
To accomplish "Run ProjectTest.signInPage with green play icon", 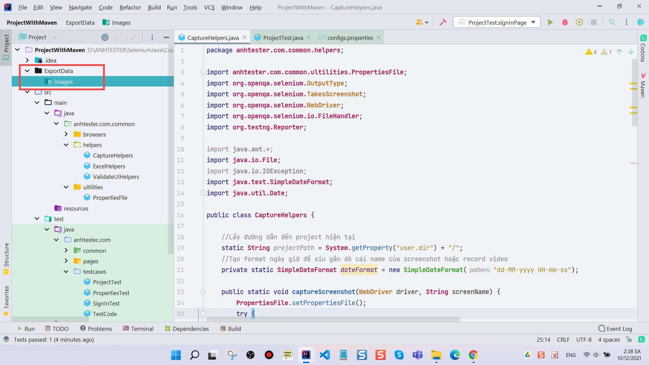I will pyautogui.click(x=550, y=22).
